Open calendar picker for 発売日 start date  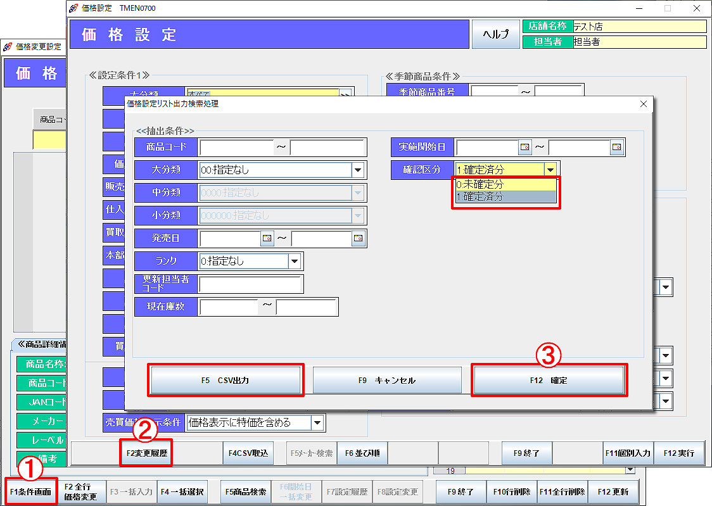[267, 238]
